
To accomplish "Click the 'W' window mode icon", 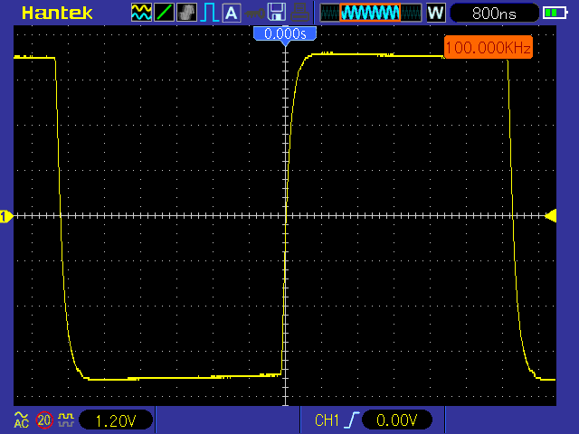I will 436,13.
